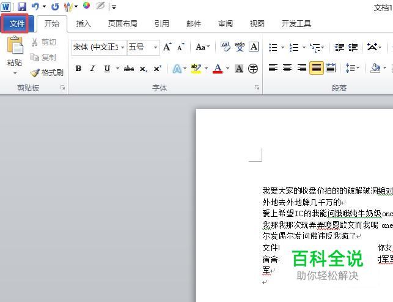Toggle Bold formatting

click(x=78, y=69)
